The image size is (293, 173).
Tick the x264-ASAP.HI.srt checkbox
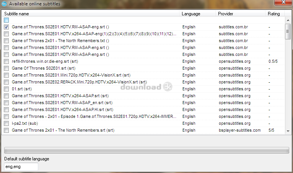click(7, 109)
